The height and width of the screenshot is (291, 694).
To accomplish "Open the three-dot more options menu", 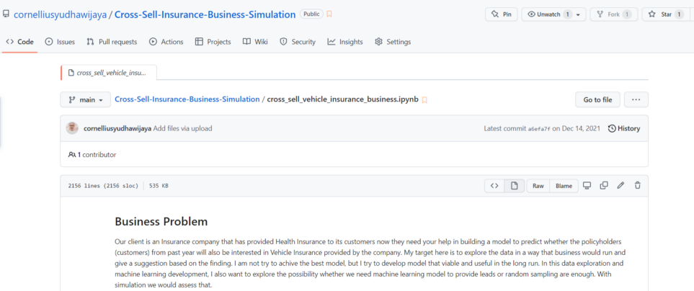I will tap(636, 100).
